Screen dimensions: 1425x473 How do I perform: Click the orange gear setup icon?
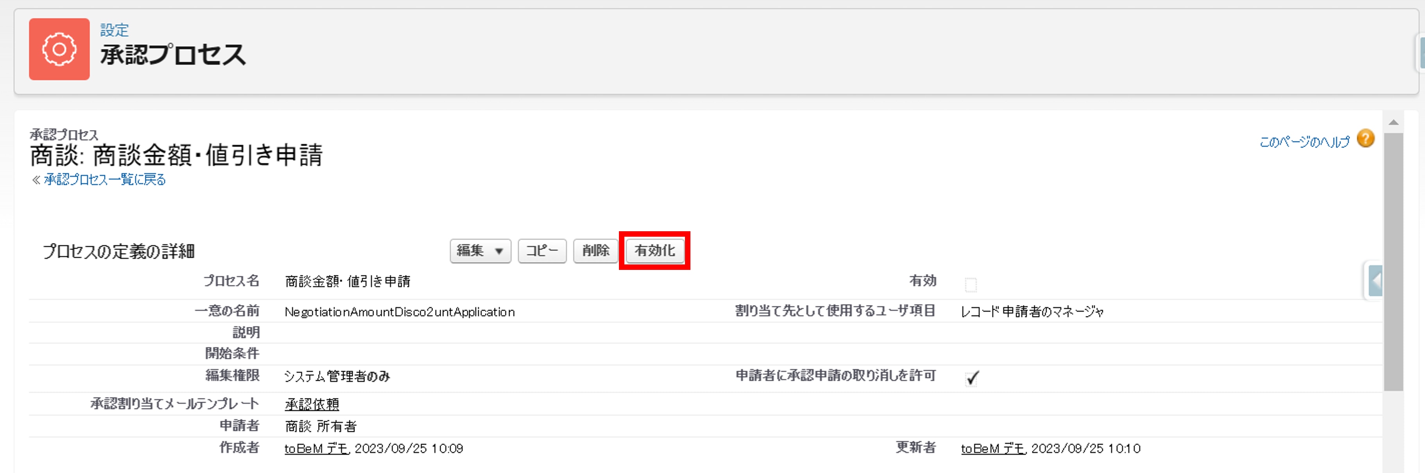tap(59, 49)
